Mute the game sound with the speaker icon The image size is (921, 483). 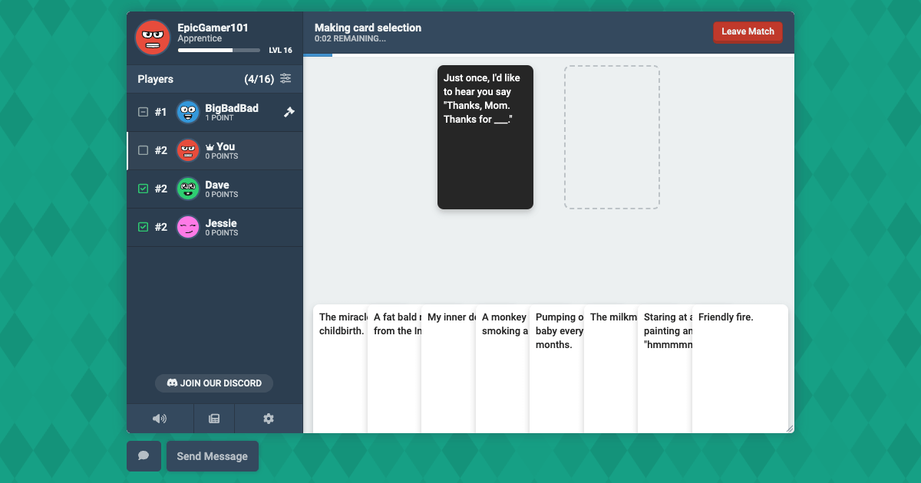160,418
